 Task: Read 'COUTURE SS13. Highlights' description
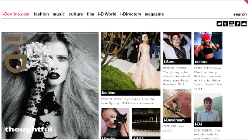point(128,101)
